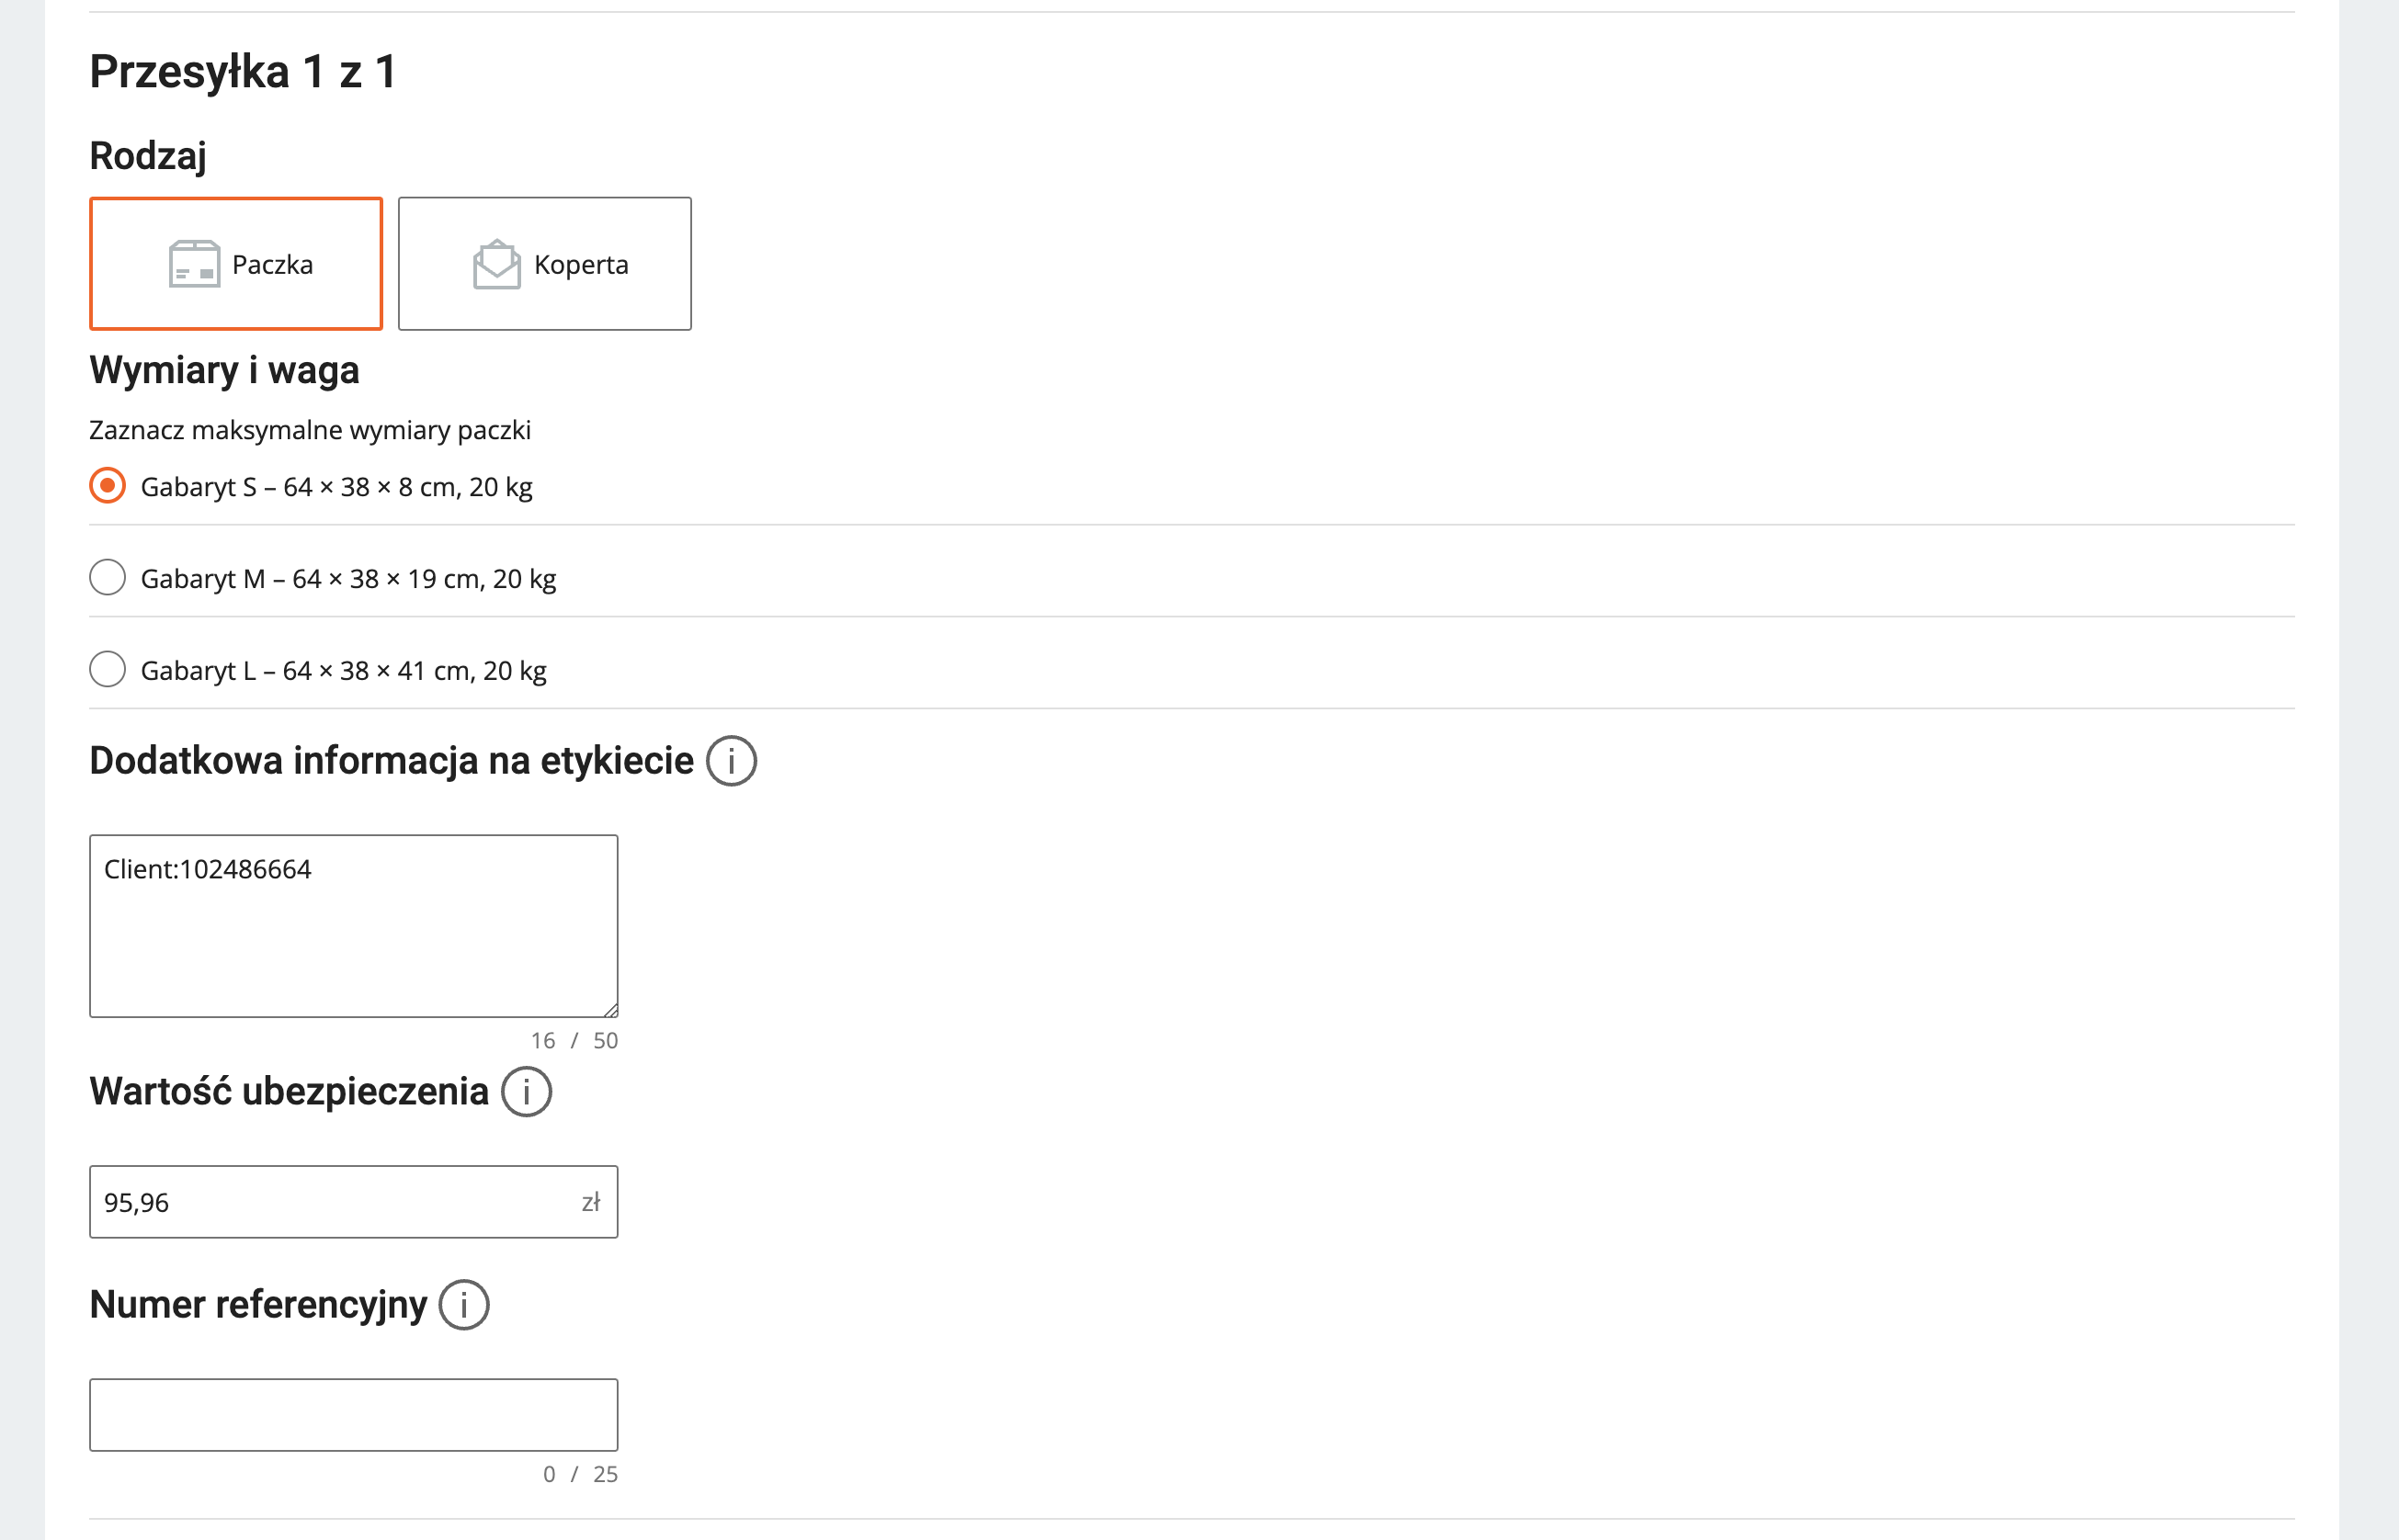Click the Gabaryt S 64 × 38 × 8 cm label

[336, 487]
